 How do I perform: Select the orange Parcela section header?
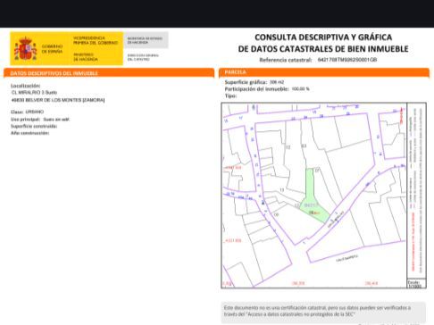coord(324,72)
